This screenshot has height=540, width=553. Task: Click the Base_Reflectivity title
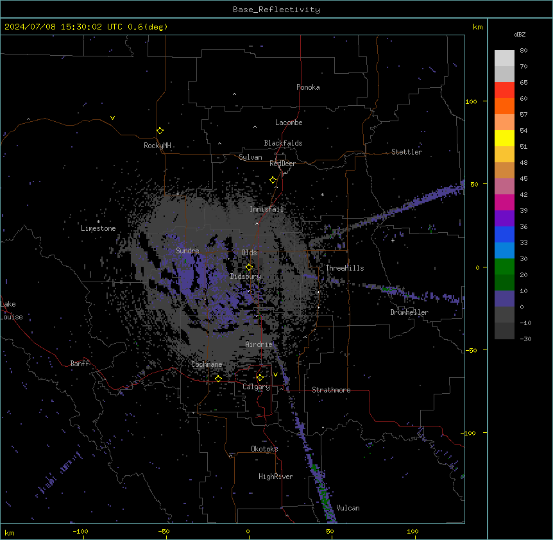click(276, 10)
